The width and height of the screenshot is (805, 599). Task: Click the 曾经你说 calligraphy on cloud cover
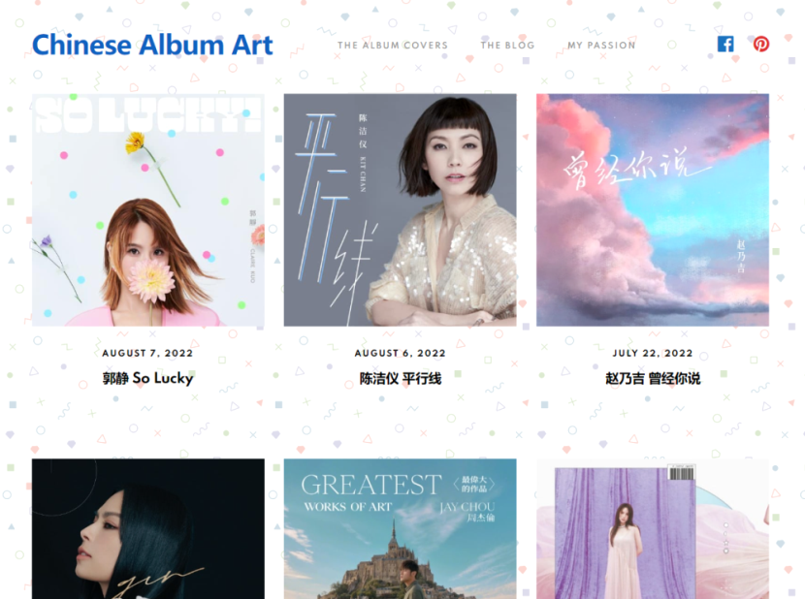636,169
